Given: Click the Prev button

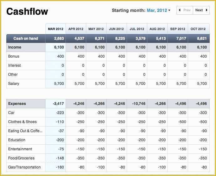Looking at the screenshot, I should (185, 10).
